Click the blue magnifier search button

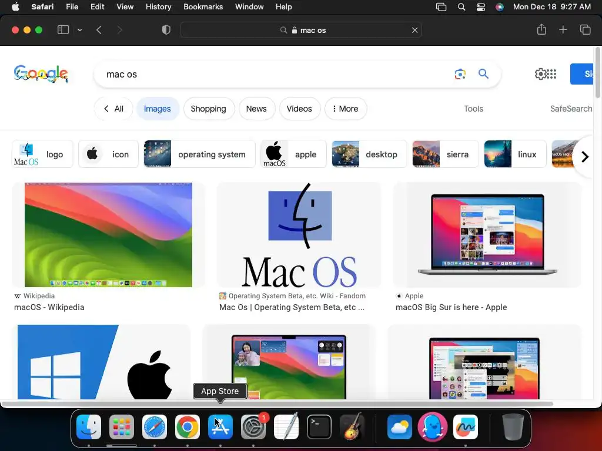483,73
